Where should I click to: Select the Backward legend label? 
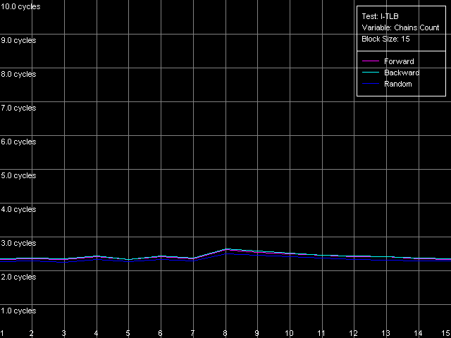point(402,73)
